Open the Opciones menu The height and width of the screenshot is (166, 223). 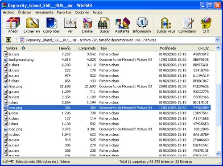click(82, 12)
